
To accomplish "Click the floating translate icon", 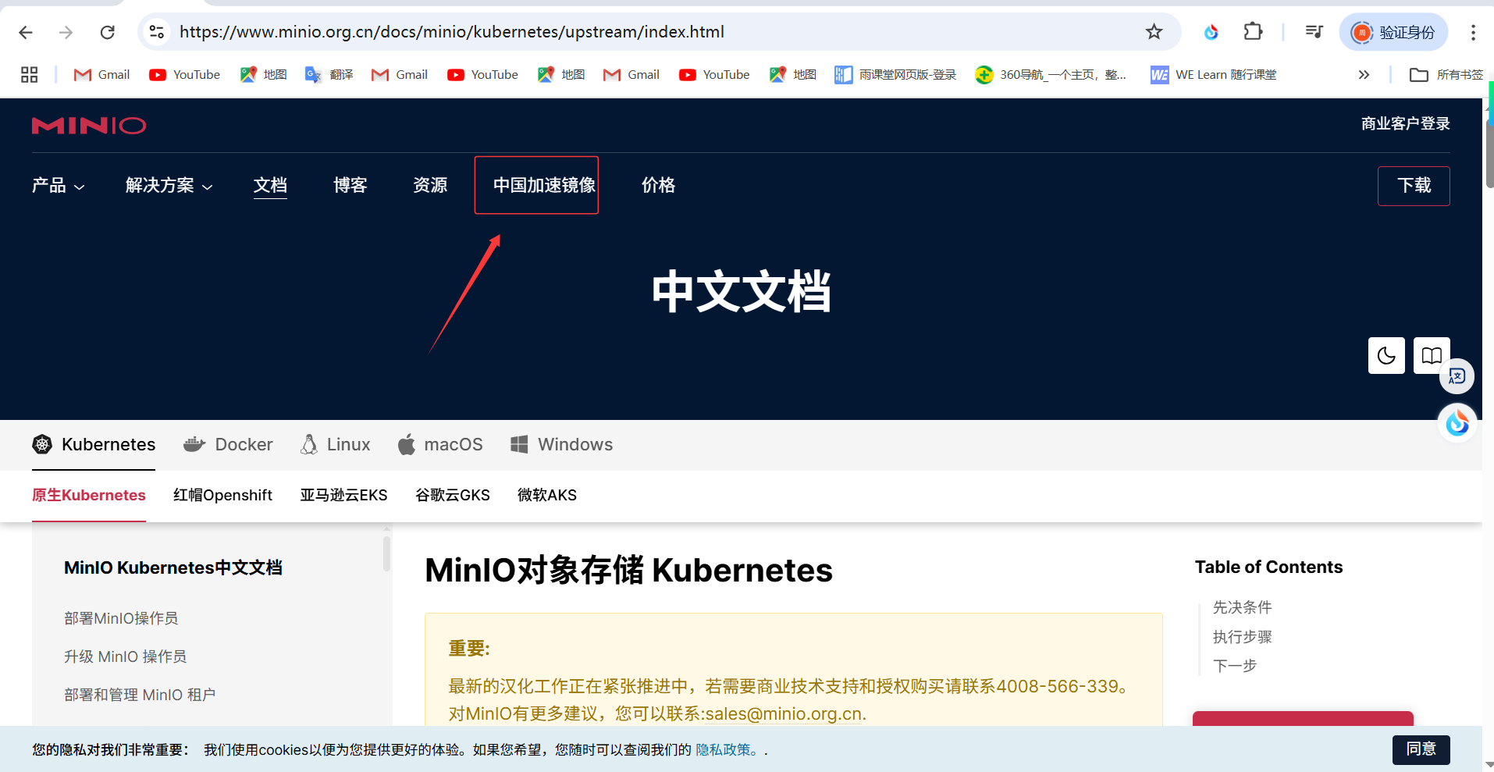I will click(x=1457, y=376).
